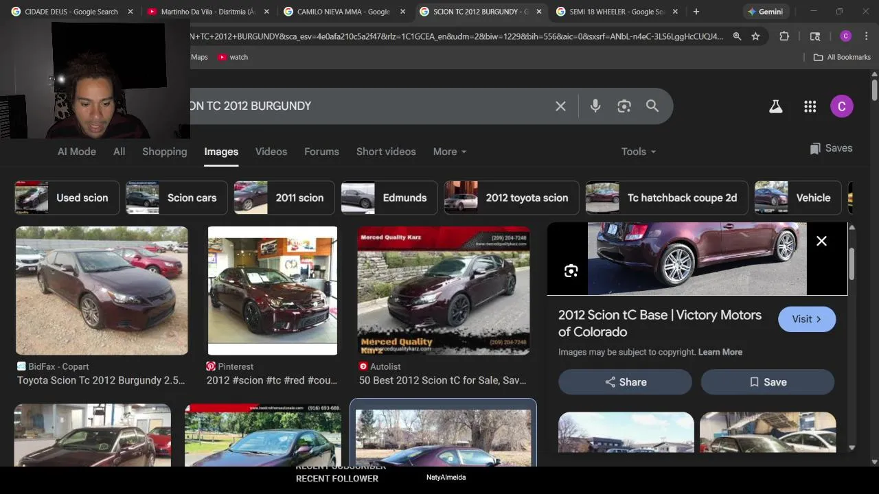Submit search with the magnifying glass icon
This screenshot has height=494, width=879.
(x=652, y=106)
